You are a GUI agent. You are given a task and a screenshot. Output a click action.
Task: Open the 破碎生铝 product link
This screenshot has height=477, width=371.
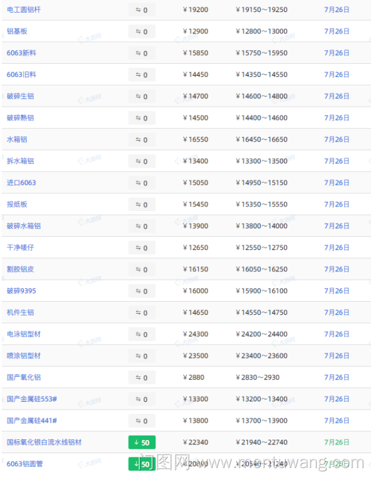(20, 96)
